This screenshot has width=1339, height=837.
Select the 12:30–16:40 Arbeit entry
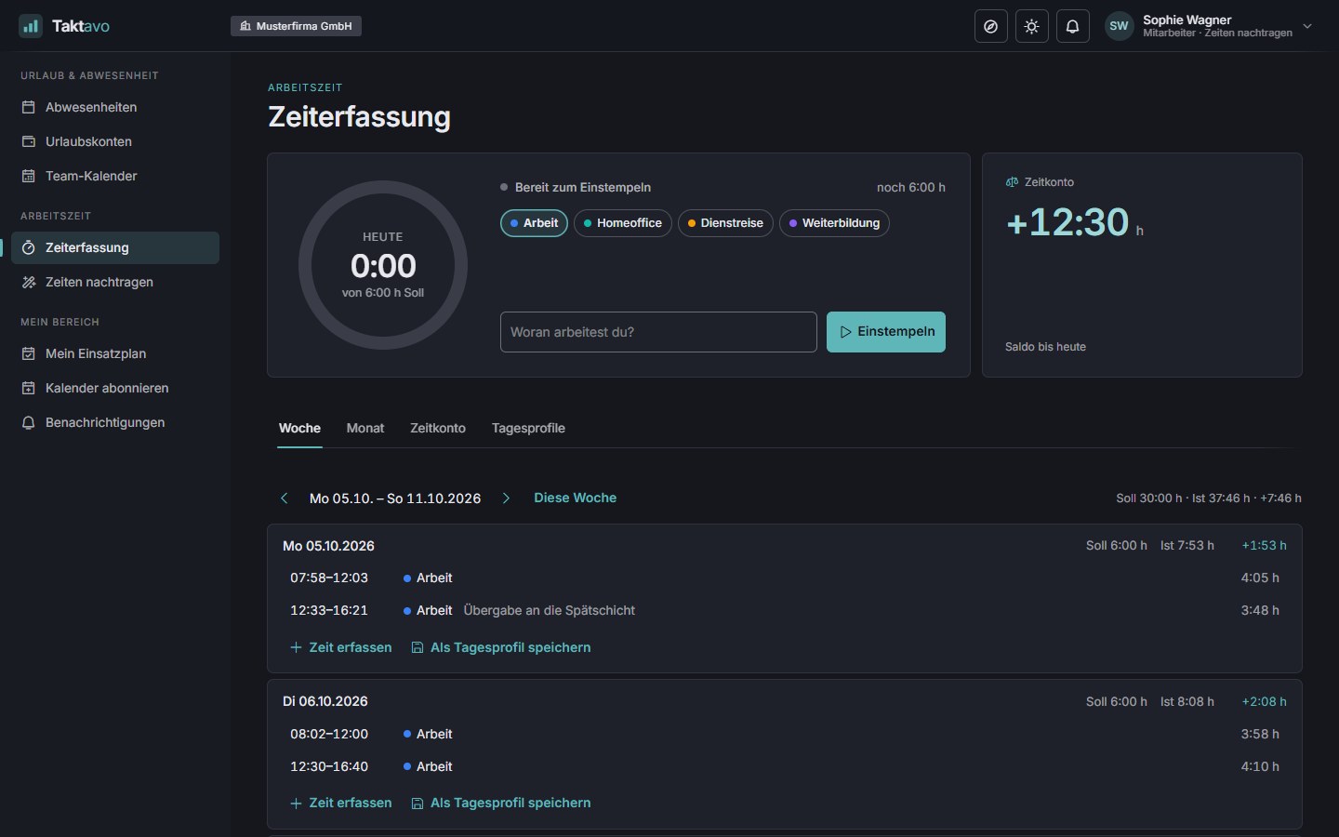point(785,766)
